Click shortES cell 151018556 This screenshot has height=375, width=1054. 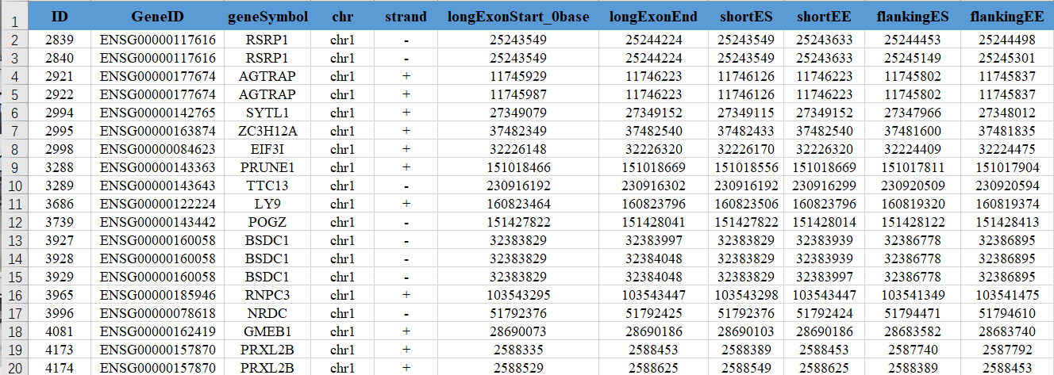coord(745,167)
